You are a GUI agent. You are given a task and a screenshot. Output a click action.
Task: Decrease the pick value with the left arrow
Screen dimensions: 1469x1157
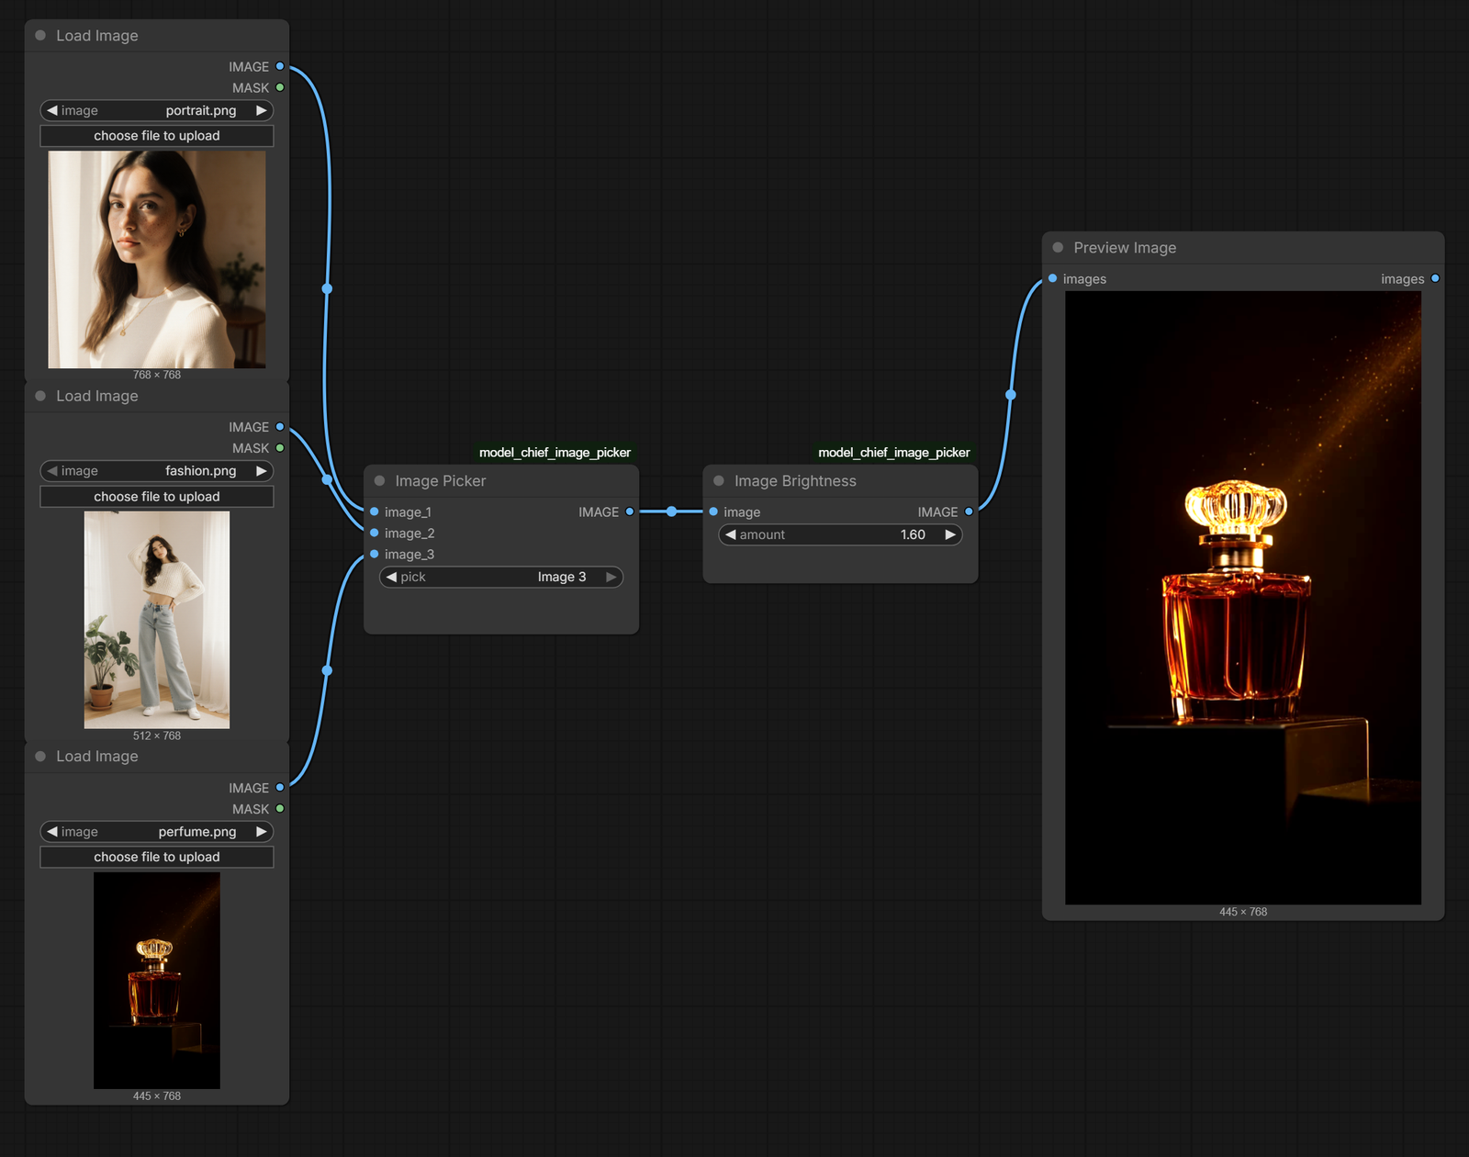(392, 577)
